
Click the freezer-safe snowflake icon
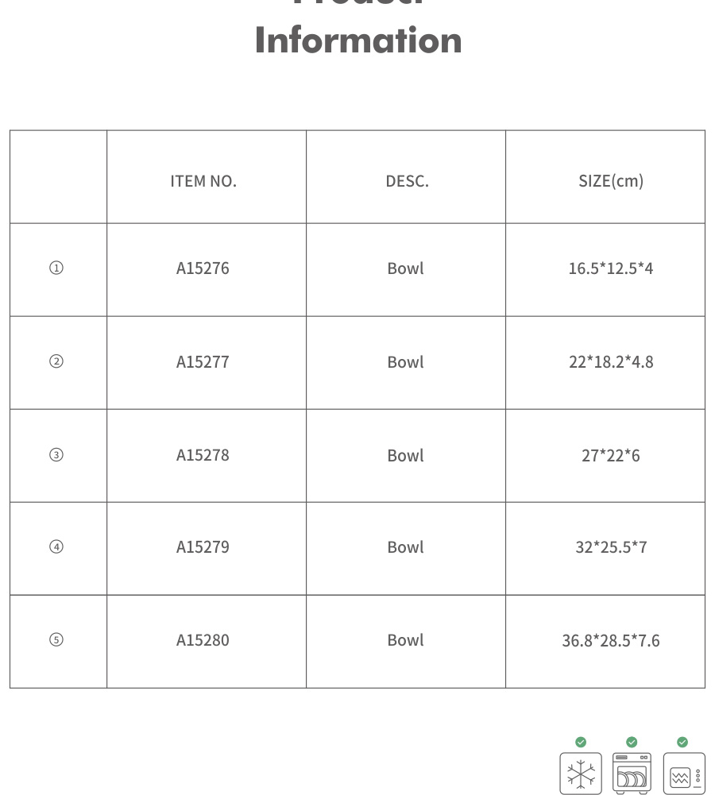[581, 774]
